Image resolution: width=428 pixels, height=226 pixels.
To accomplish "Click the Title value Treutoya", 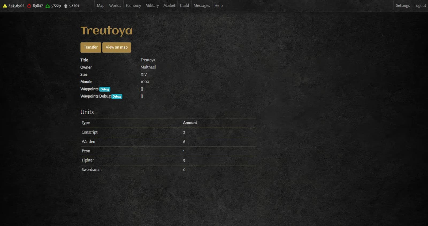I will [148, 60].
